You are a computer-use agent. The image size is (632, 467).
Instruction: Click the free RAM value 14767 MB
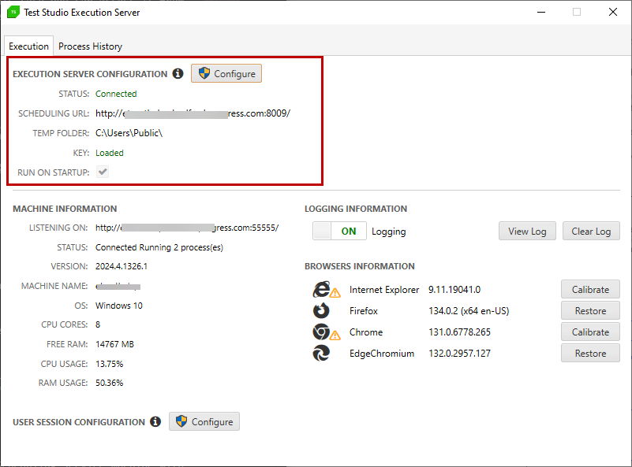(x=114, y=344)
